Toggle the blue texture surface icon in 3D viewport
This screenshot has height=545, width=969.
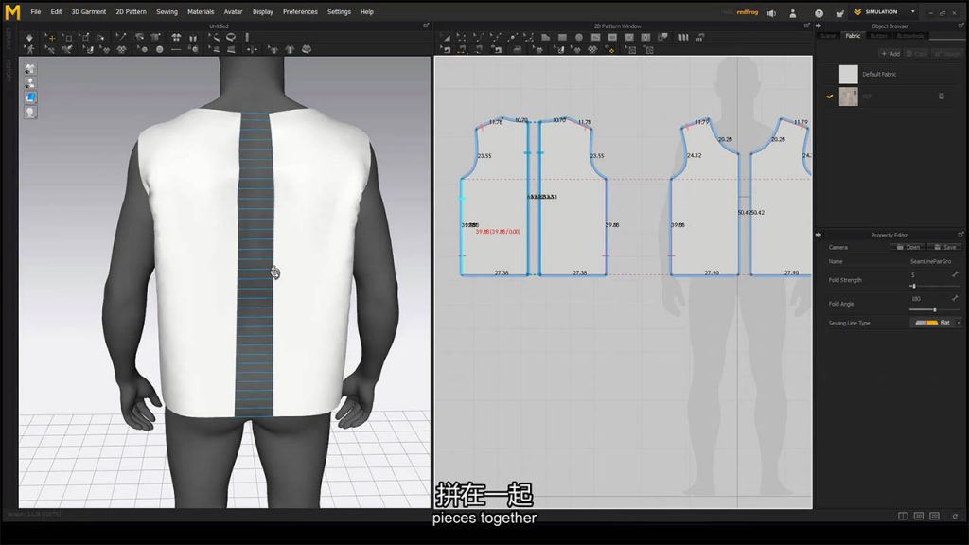tap(30, 97)
